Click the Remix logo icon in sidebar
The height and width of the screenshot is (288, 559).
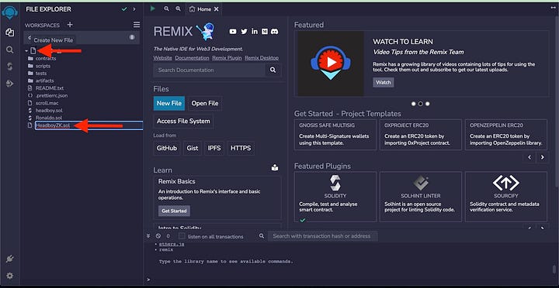(9, 13)
